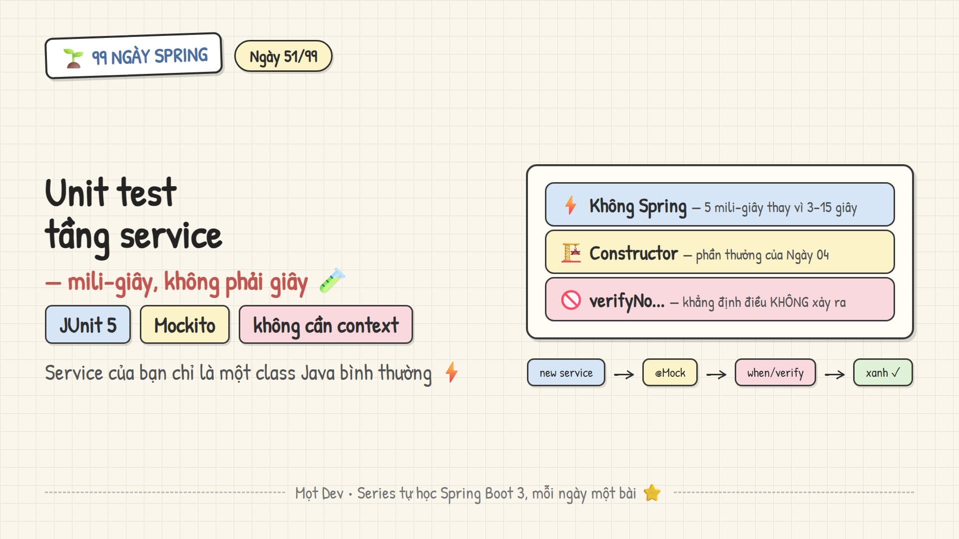Click the lightning bolt after 'Java bình thường'
Screen dimensions: 959x539
452,372
